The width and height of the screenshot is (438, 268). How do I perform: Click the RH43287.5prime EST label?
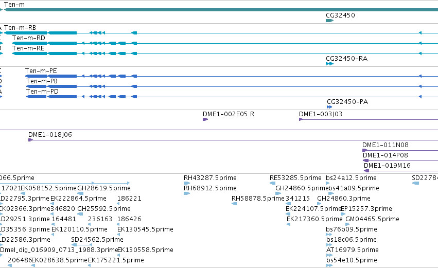(x=210, y=178)
